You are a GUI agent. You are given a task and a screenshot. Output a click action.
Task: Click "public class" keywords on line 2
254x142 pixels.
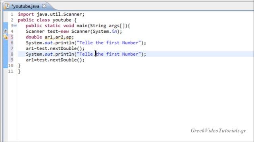pyautogui.click(x=34, y=20)
